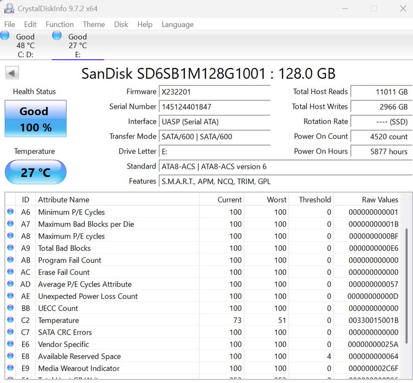Click status dot for Average P/E Cycles Attribute

(x=10, y=284)
